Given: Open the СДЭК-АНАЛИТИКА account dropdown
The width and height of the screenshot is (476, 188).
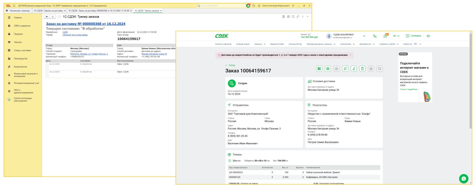Looking at the screenshot, I should (364, 36).
